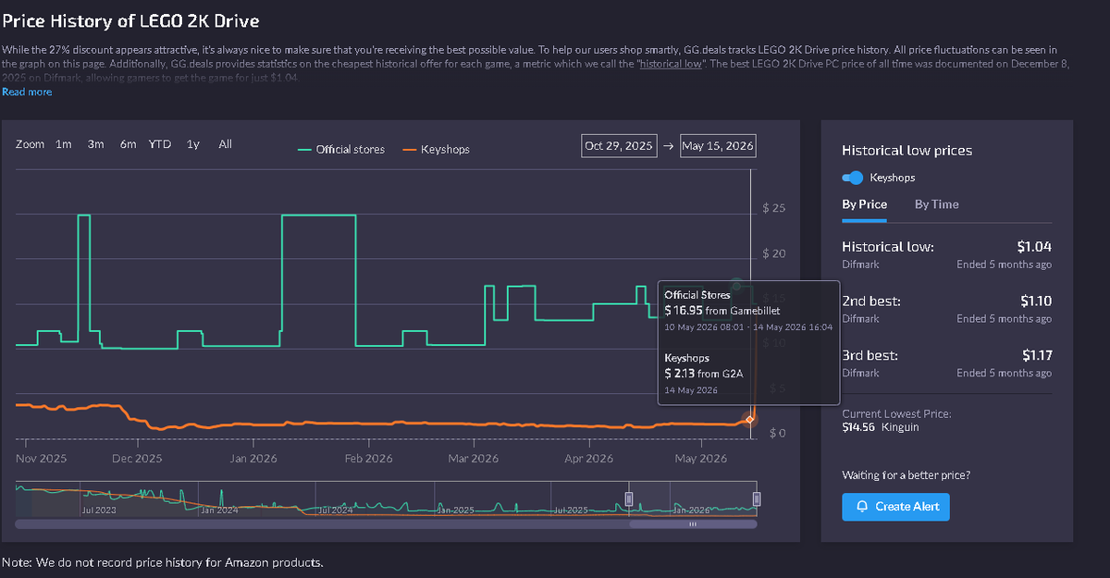Click Difmark under Historical low
Image resolution: width=1110 pixels, height=578 pixels.
click(x=860, y=264)
